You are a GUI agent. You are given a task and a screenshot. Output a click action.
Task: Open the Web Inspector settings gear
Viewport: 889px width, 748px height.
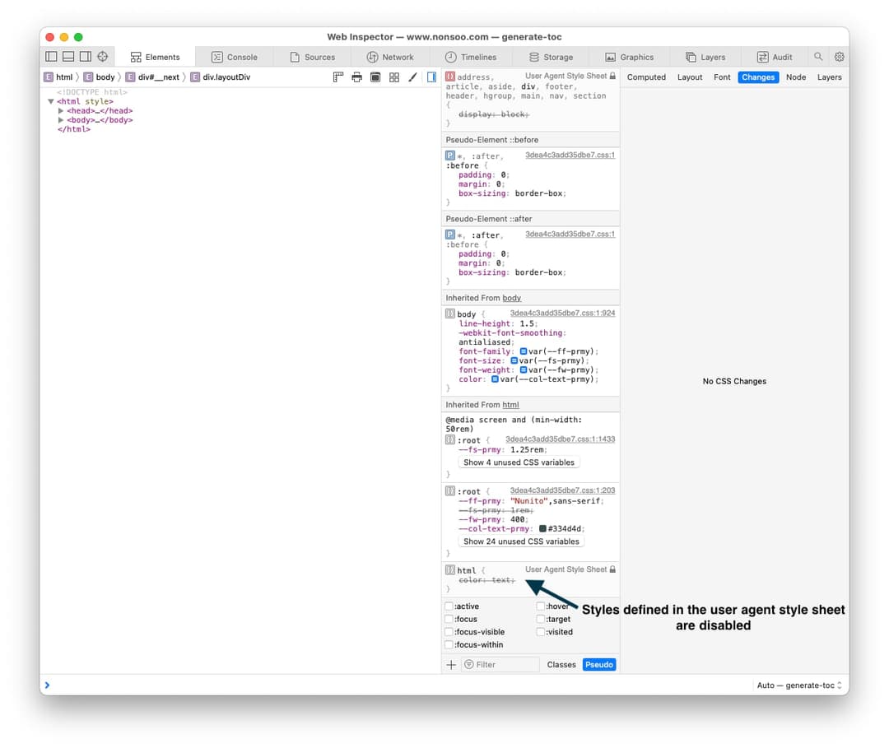(839, 57)
